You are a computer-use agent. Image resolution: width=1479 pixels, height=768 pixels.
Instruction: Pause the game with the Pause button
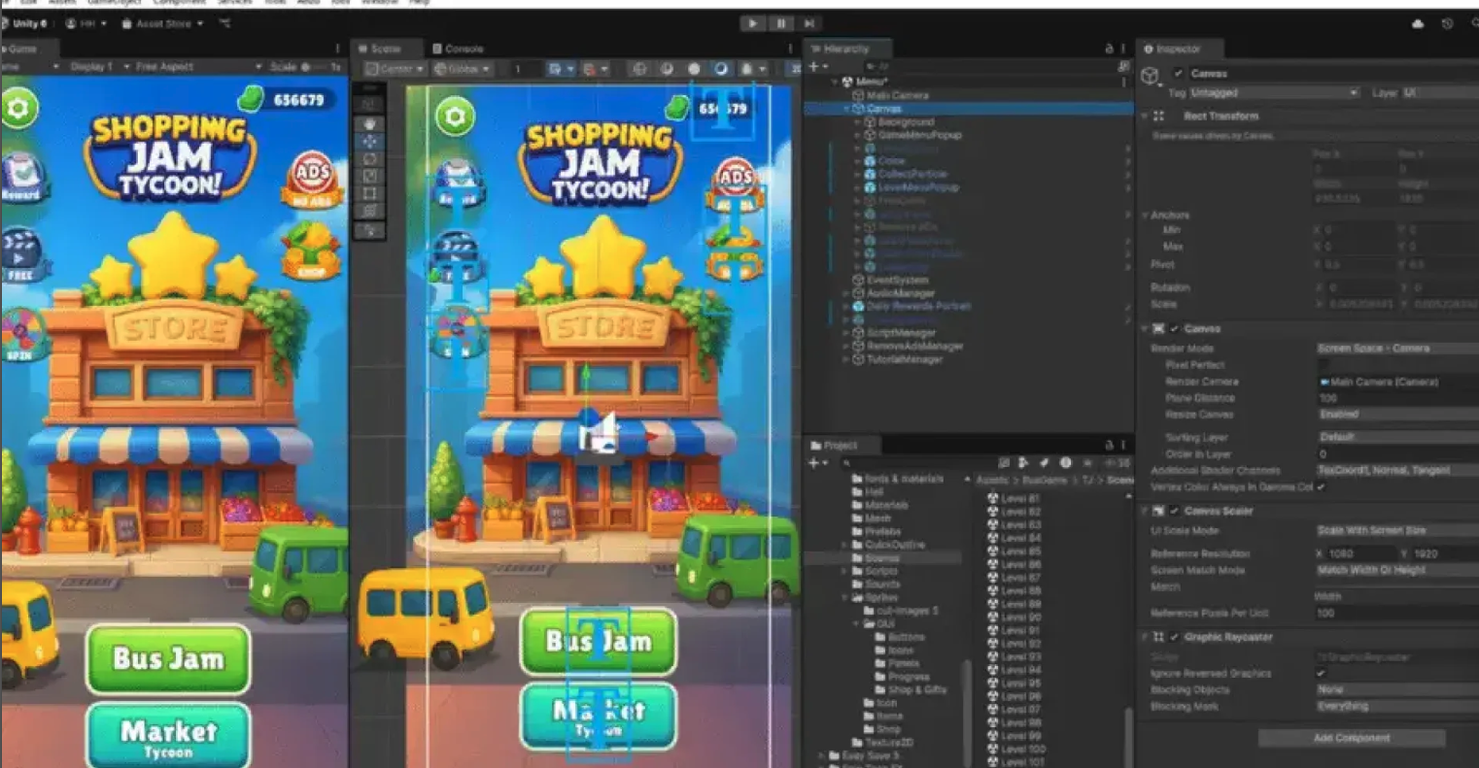click(780, 23)
